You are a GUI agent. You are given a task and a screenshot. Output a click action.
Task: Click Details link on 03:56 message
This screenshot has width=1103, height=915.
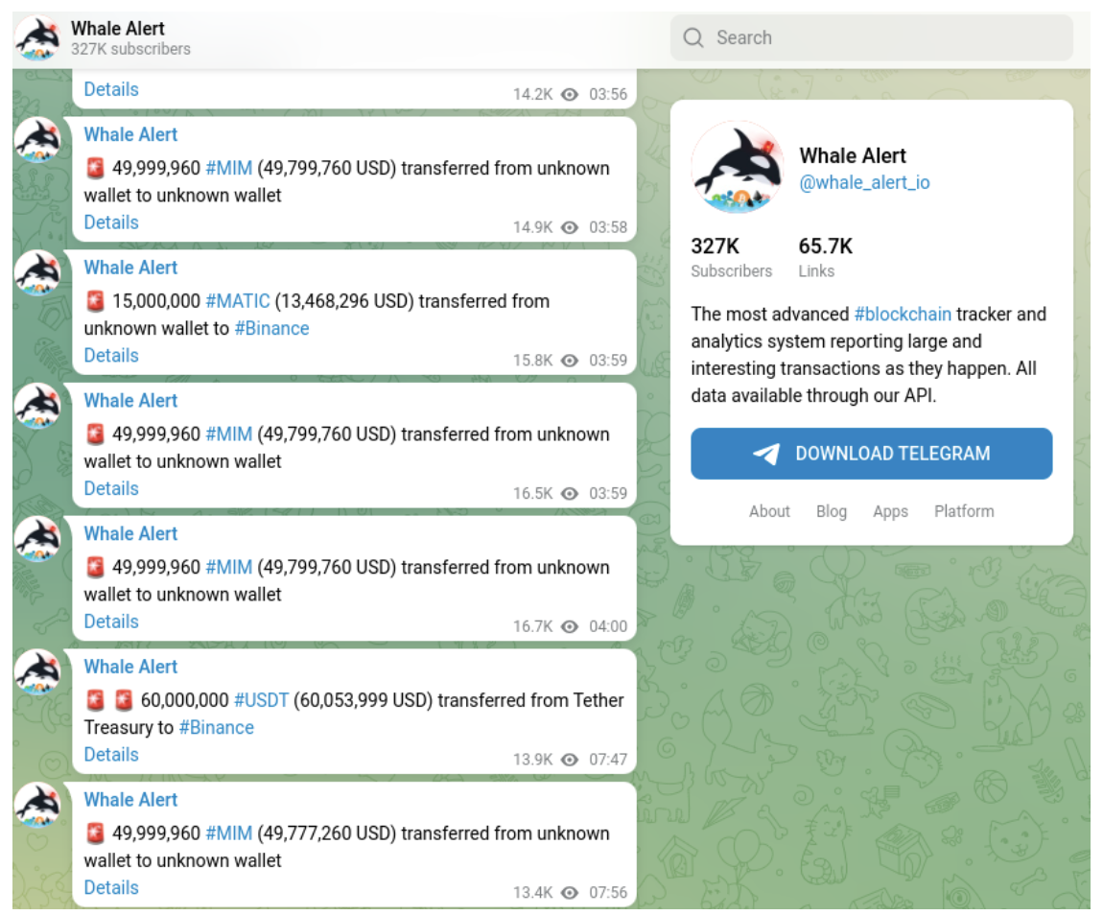(x=111, y=89)
